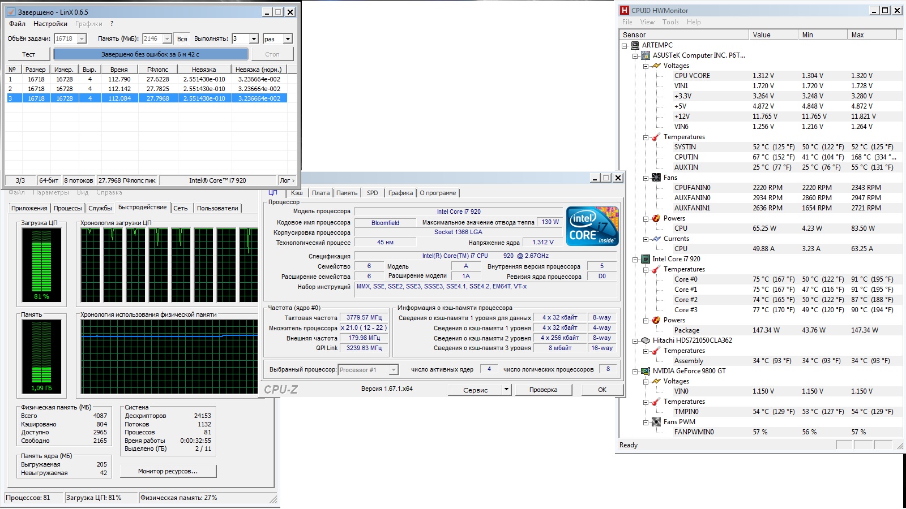Viewport: 906px width, 509px height.
Task: Collapse the Currents node in HWMonitor
Action: point(646,239)
